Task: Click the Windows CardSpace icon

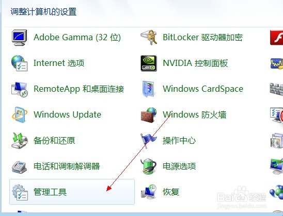Action: [149, 89]
